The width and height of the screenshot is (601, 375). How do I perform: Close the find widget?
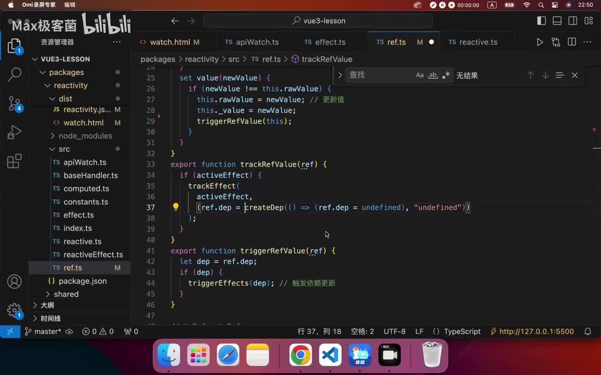pos(574,76)
